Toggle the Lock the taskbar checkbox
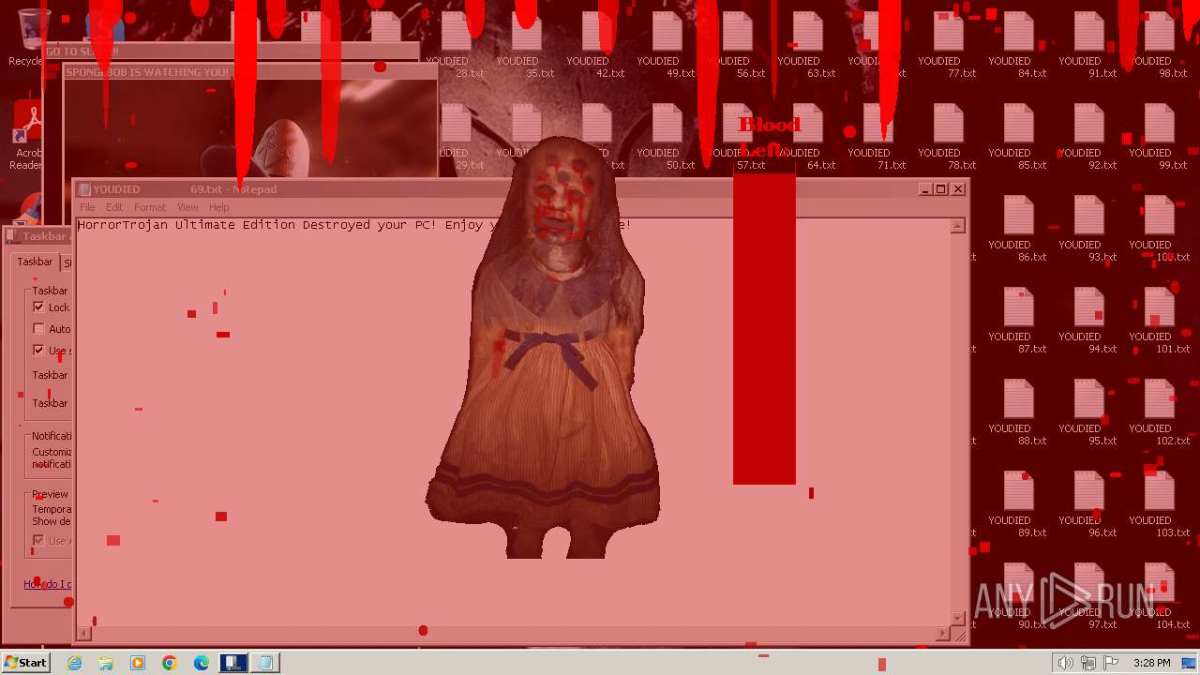This screenshot has width=1200, height=675. [38, 307]
